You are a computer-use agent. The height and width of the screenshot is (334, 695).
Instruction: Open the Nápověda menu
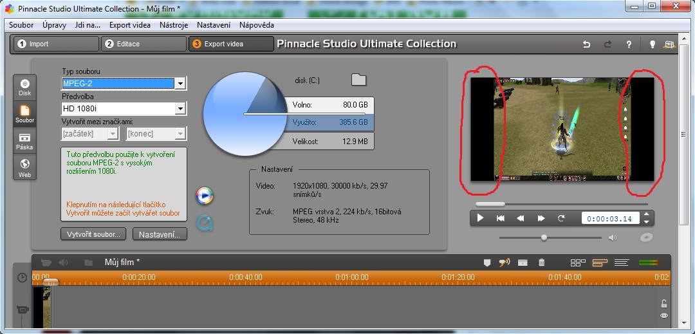point(257,25)
